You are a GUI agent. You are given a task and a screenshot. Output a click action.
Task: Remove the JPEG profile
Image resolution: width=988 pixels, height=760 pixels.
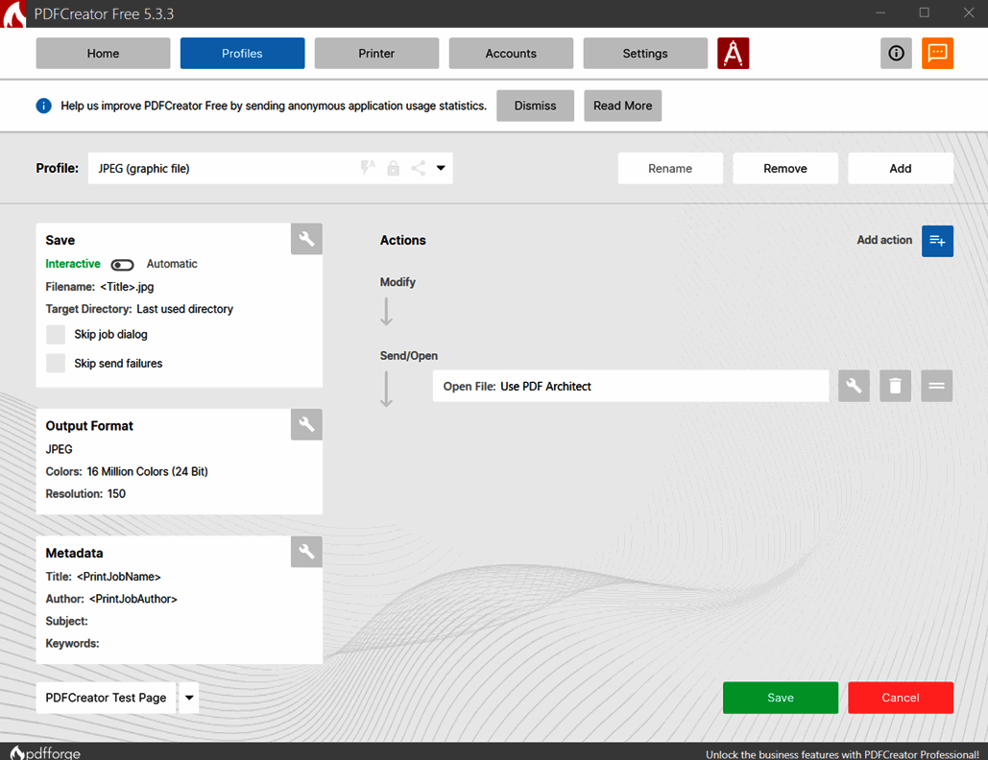click(785, 168)
